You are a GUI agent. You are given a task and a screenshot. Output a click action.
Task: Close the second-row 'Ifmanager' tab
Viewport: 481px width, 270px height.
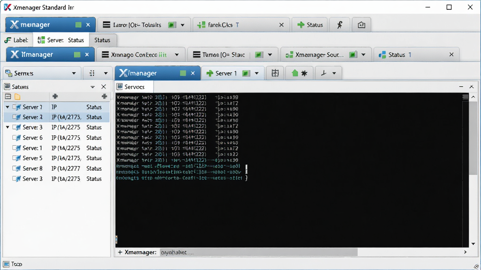pyautogui.click(x=87, y=54)
